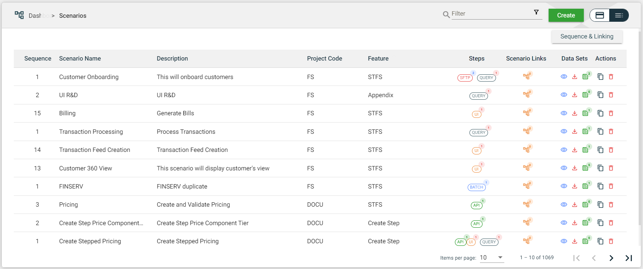Go to the last page of results
Viewport: 643px width, 269px height.
(628, 258)
